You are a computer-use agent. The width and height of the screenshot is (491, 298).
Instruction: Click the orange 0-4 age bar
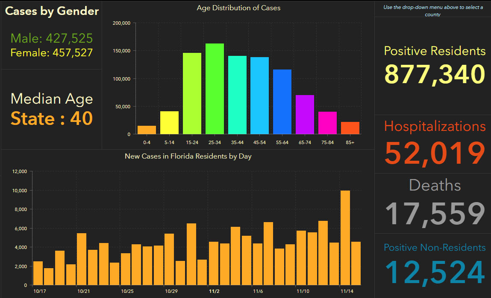(147, 130)
